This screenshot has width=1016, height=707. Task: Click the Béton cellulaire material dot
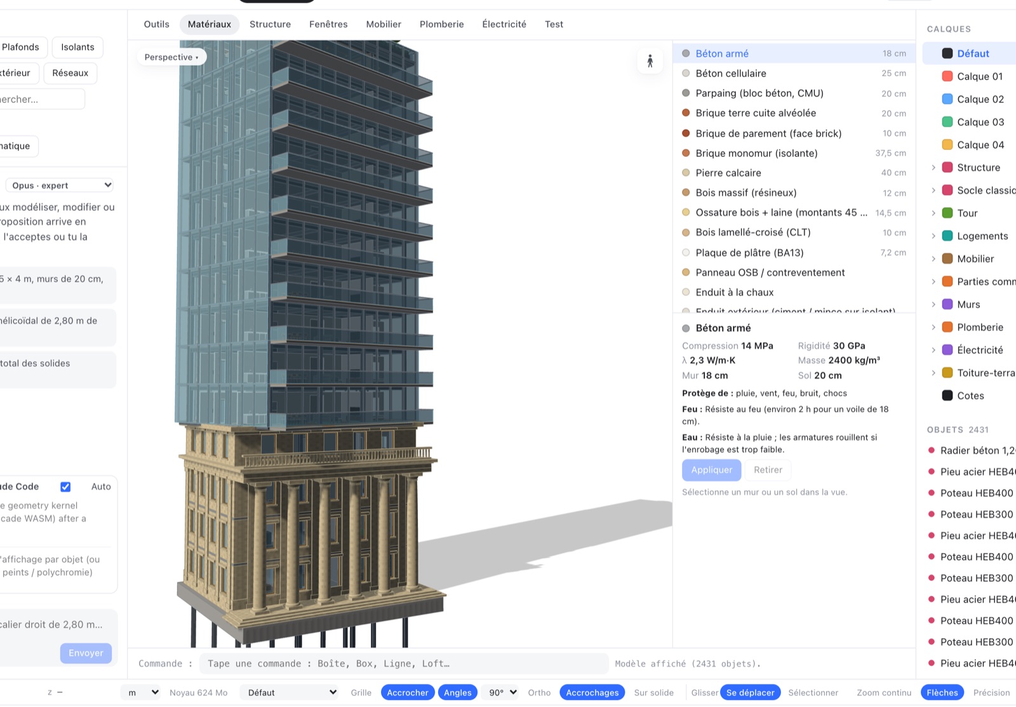tap(686, 73)
